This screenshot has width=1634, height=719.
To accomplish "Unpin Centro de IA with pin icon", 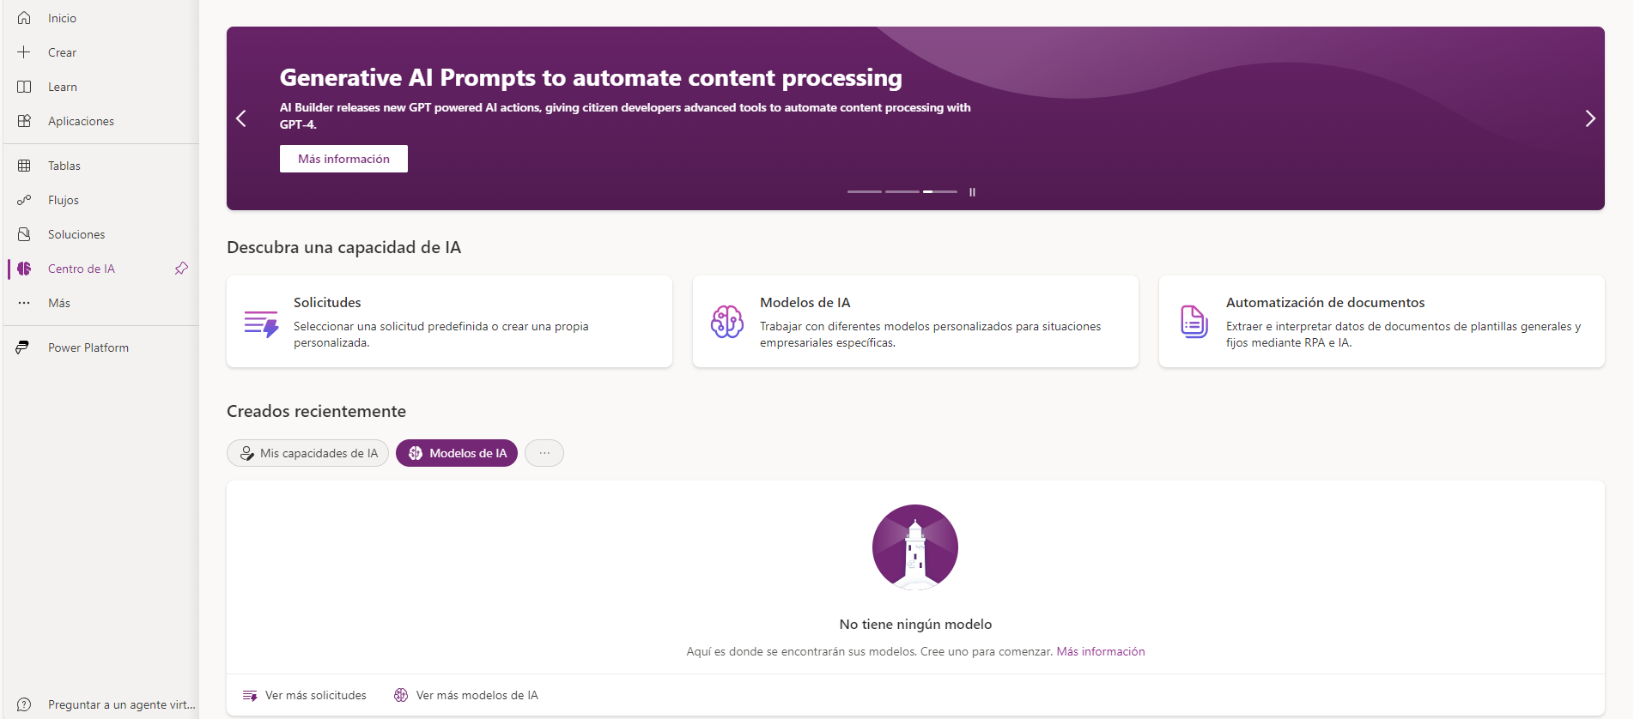I will pos(181,269).
